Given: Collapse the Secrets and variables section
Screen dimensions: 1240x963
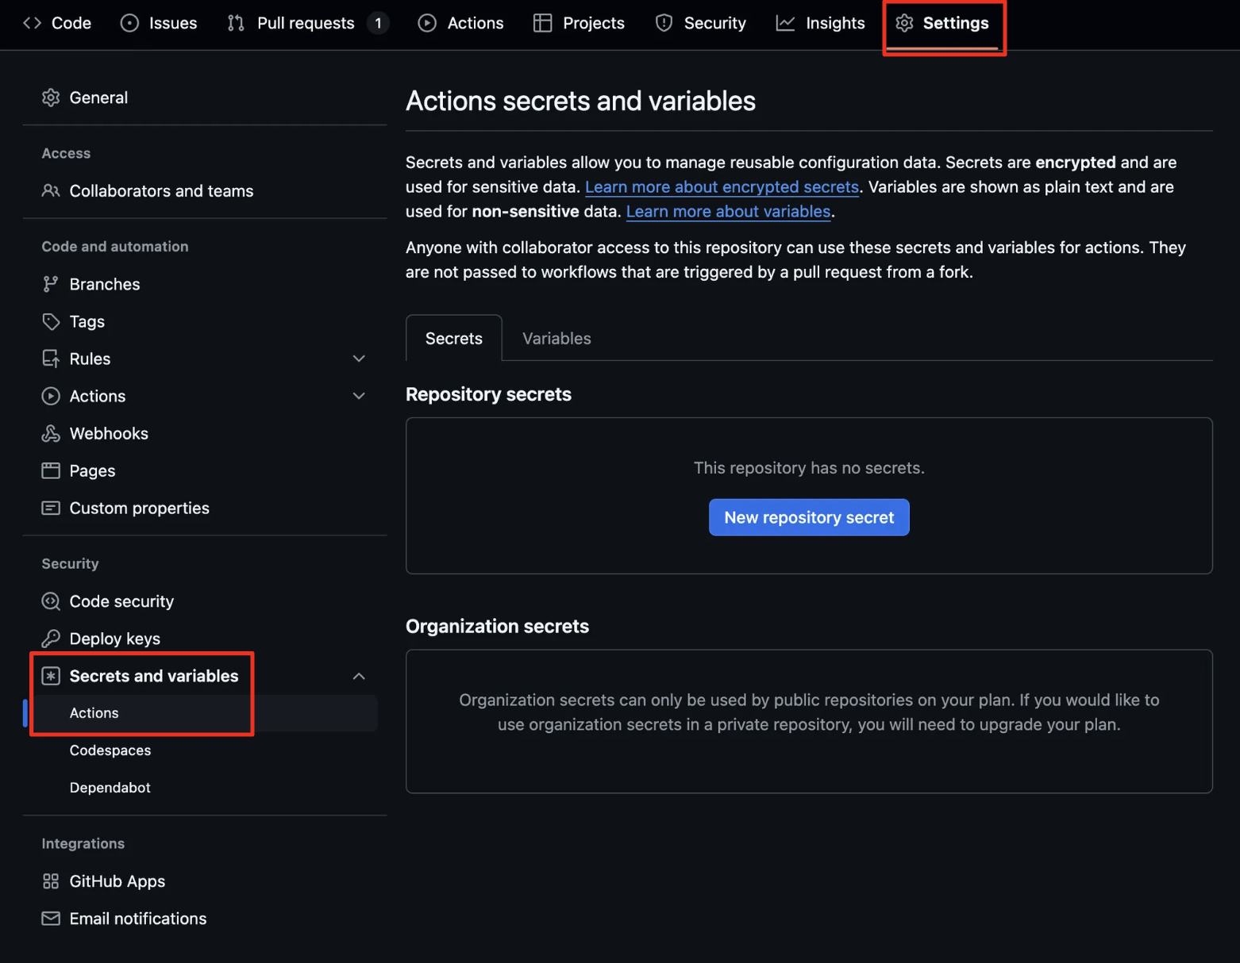Looking at the screenshot, I should 359,676.
